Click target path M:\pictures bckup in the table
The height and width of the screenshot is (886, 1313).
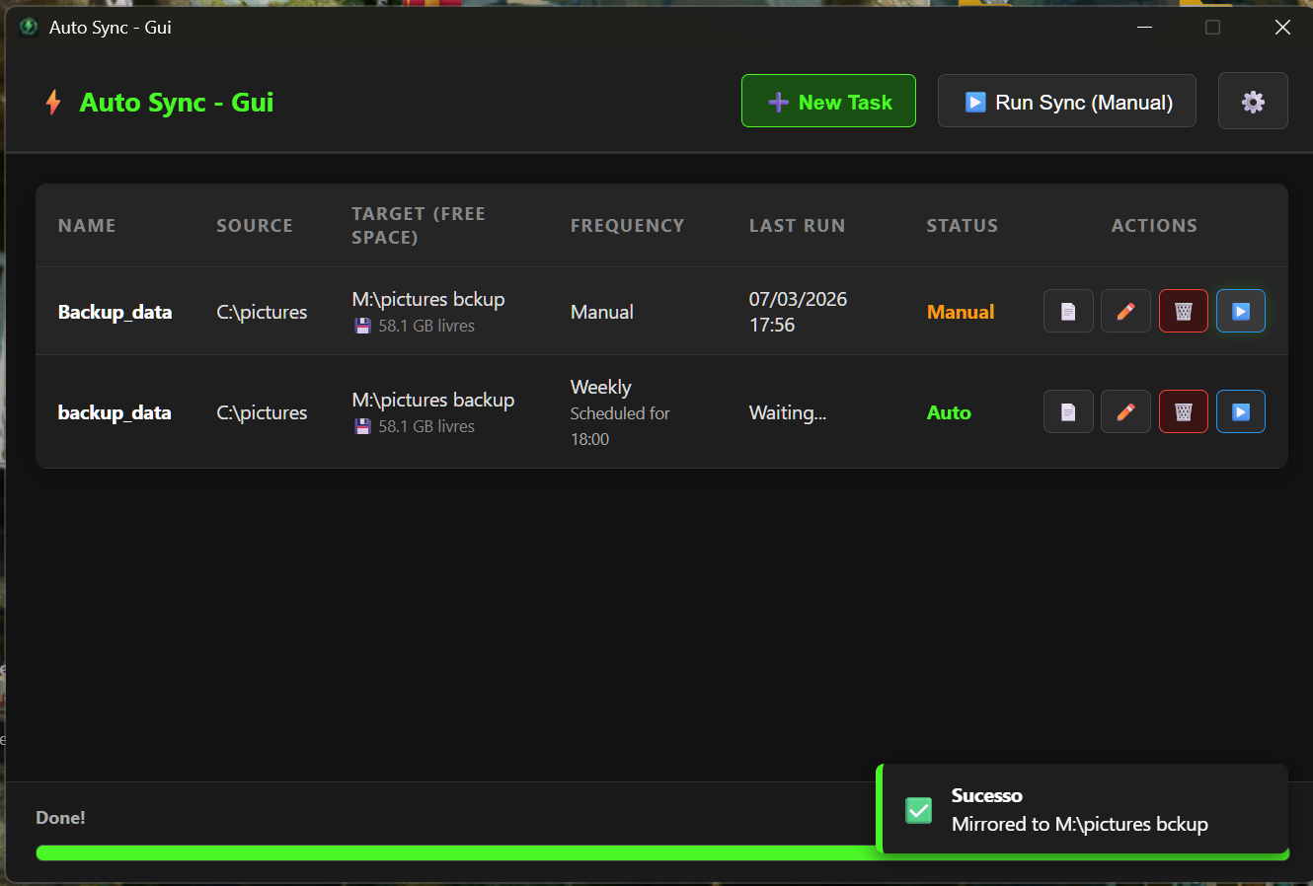[x=428, y=299]
